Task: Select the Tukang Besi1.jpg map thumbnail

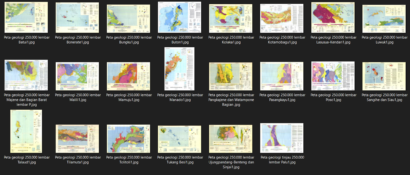Action: (x=179, y=139)
